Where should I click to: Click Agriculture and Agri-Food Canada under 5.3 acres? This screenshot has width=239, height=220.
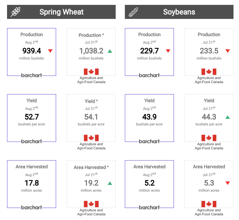pos(209,212)
